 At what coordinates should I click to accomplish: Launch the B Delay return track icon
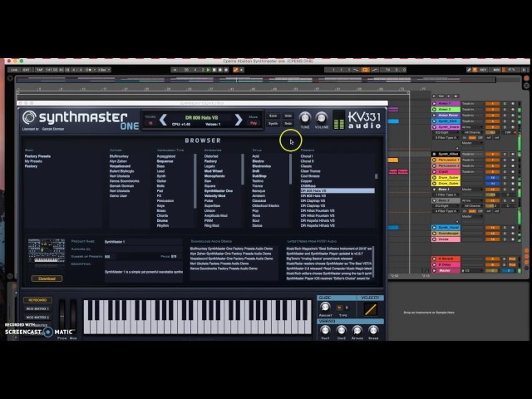pos(434,264)
